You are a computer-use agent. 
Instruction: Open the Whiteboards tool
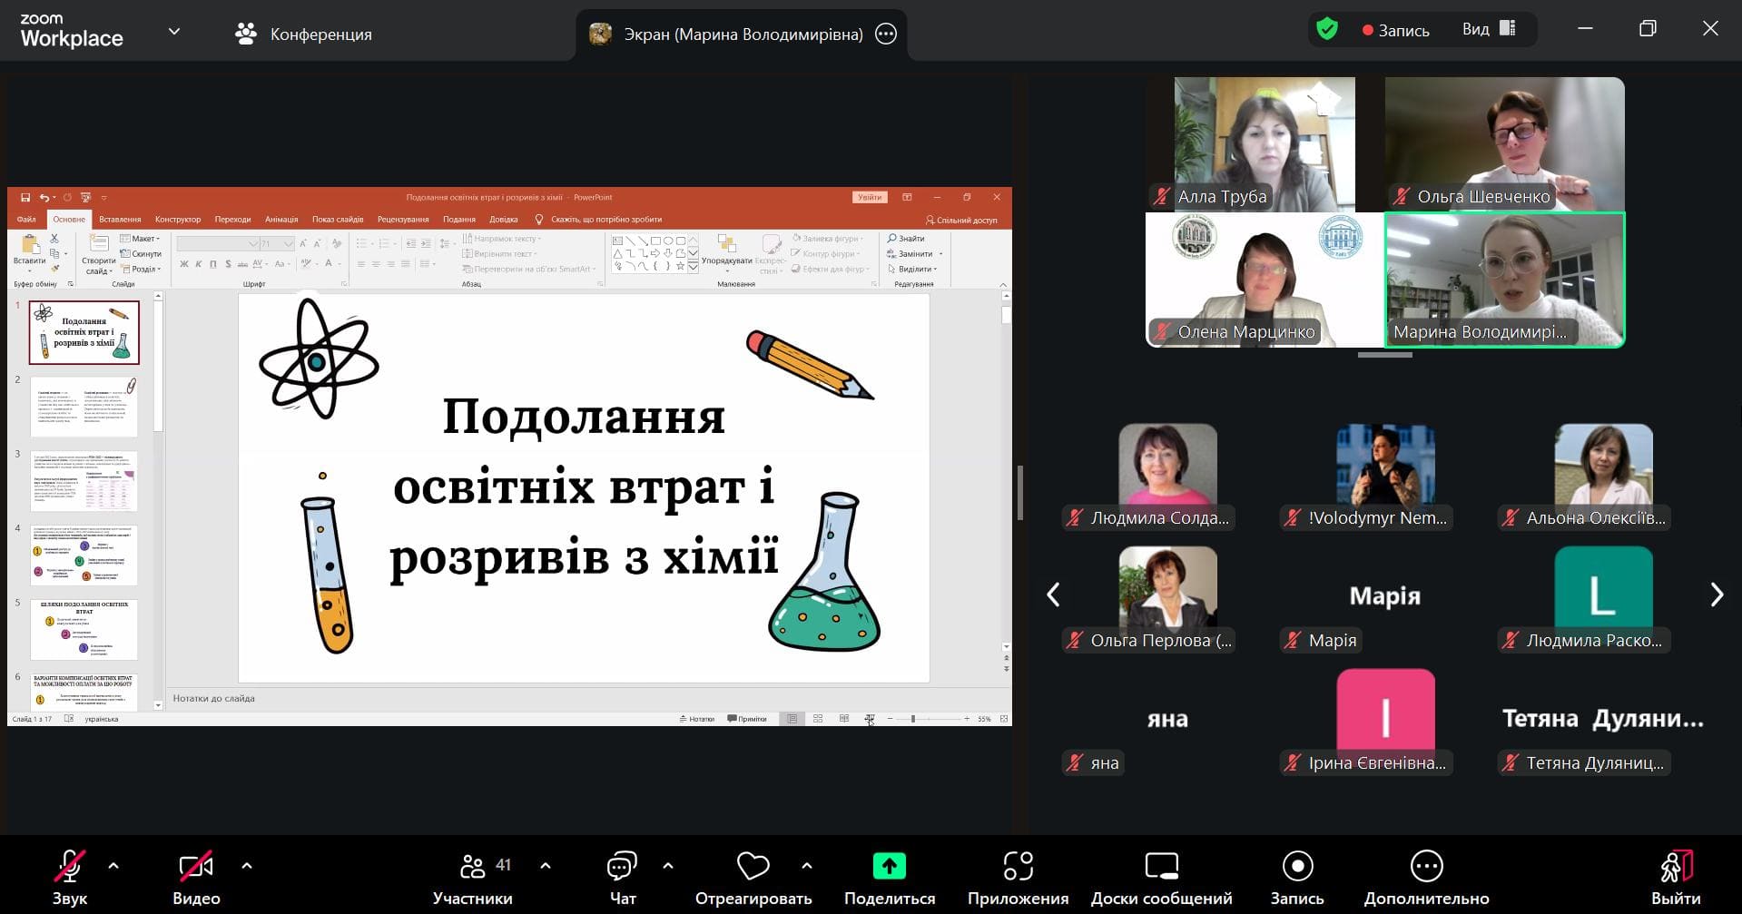coord(1161,878)
